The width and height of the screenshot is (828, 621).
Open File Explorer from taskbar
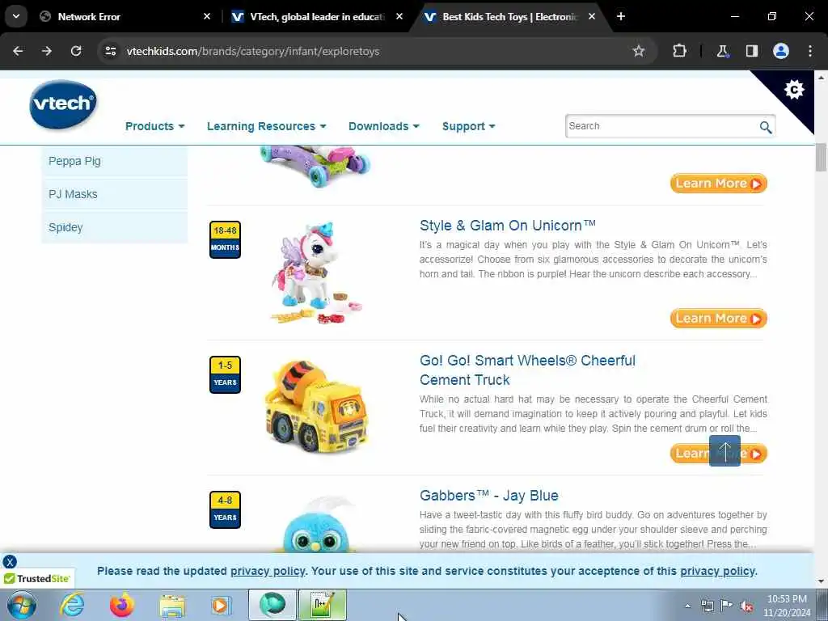[x=172, y=605]
